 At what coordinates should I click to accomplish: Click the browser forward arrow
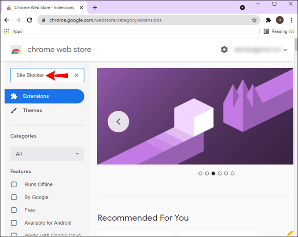click(18, 20)
